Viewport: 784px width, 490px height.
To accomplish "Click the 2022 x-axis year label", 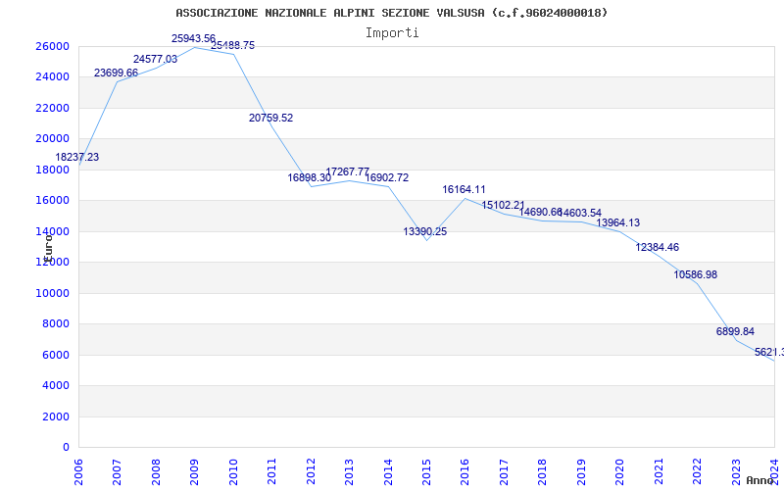I will coord(697,471).
